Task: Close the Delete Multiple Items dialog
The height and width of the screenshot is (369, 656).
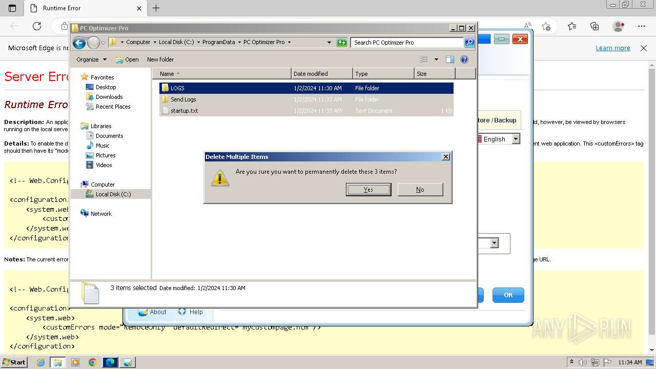Action: 446,157
